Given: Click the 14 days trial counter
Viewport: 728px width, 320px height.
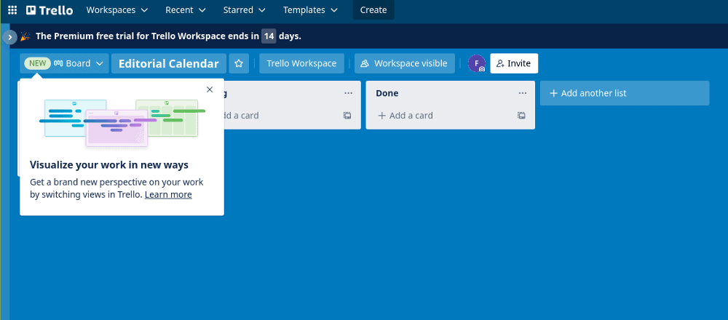Looking at the screenshot, I should click(x=269, y=36).
